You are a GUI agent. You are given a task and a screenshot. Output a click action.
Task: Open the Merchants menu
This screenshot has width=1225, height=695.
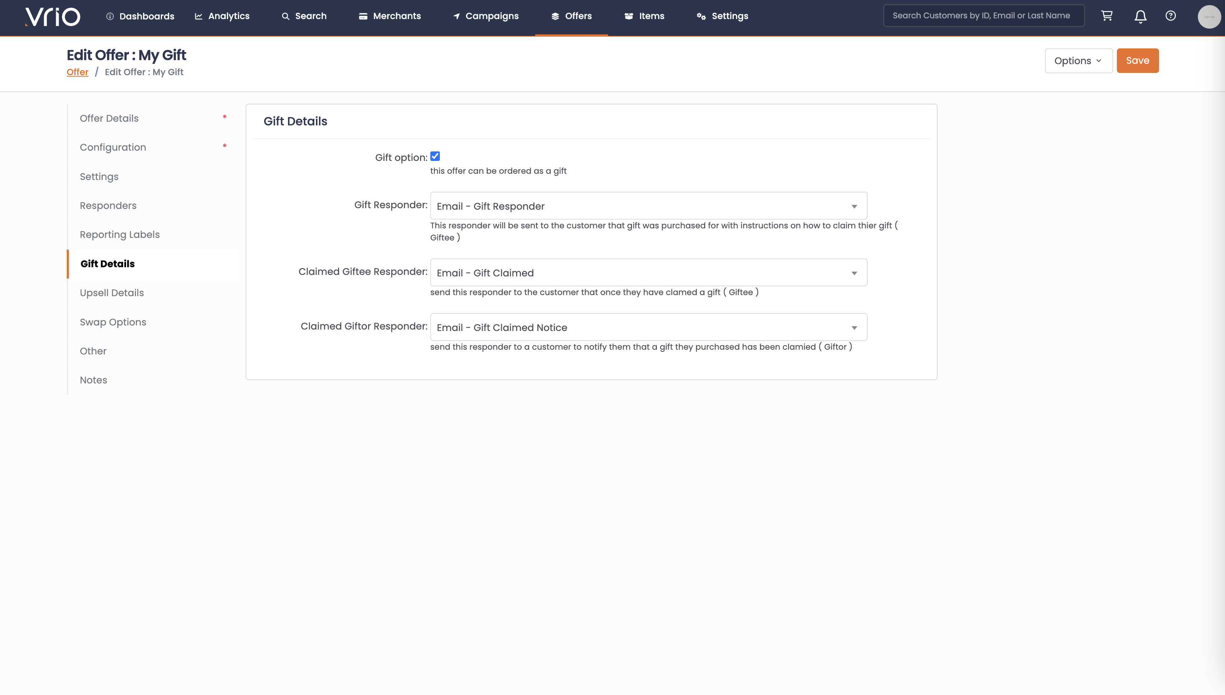click(x=390, y=16)
